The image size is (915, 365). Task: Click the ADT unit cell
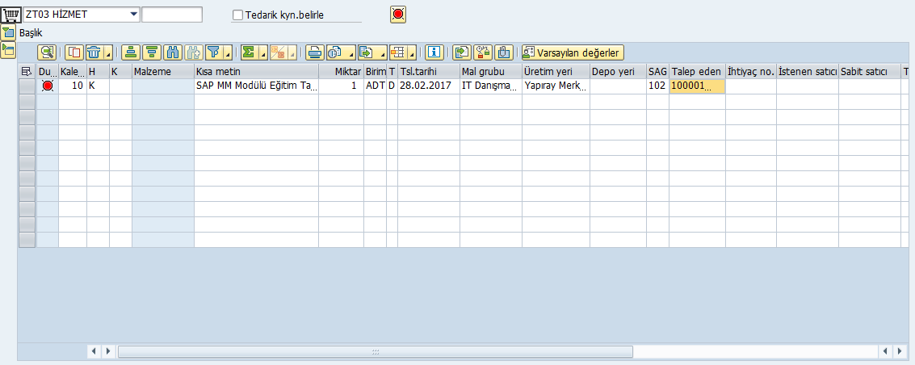[376, 86]
